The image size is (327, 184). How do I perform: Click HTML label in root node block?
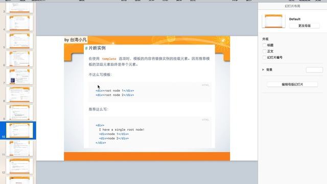tap(205, 85)
